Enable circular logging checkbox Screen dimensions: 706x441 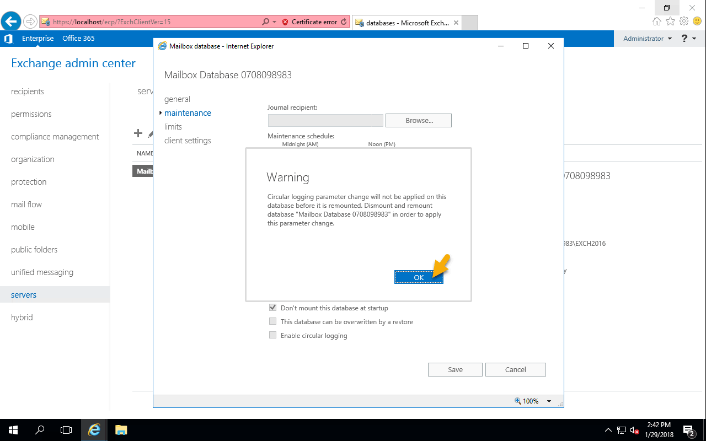[x=272, y=336]
